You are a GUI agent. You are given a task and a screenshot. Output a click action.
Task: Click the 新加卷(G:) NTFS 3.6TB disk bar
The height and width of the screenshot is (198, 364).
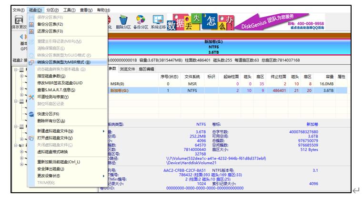point(229,47)
